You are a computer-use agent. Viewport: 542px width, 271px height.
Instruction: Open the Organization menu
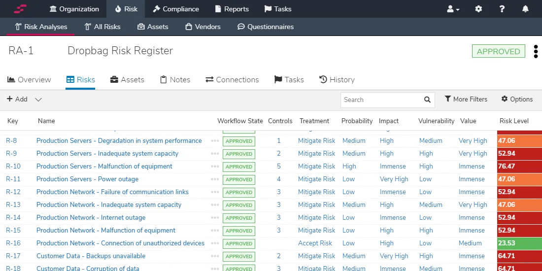74,9
